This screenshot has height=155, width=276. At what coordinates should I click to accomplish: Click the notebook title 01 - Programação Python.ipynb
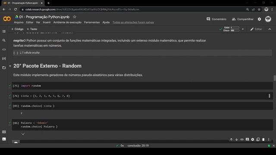click(44, 17)
